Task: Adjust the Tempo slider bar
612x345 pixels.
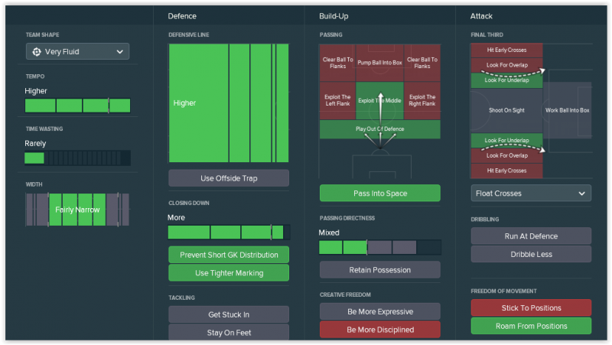Action: pos(77,106)
